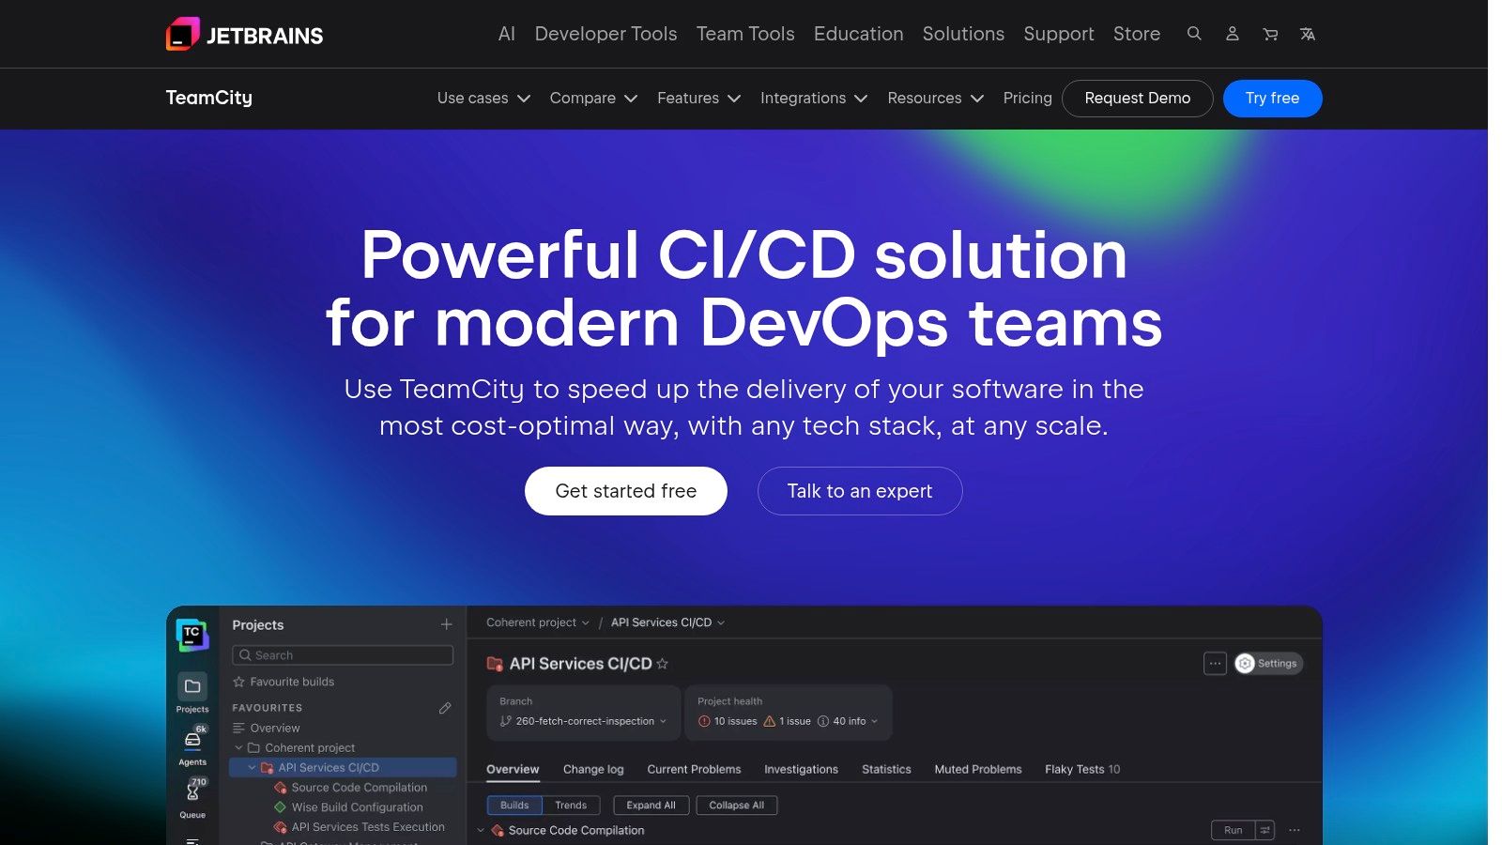Switch the Builds/Trends toggle to Trends
Image resolution: width=1502 pixels, height=845 pixels.
point(571,805)
